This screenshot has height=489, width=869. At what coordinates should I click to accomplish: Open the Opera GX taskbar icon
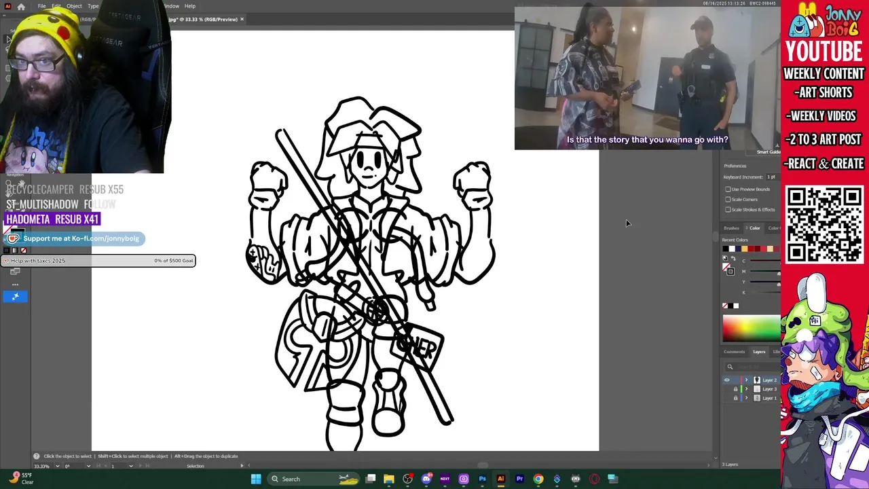pos(594,479)
